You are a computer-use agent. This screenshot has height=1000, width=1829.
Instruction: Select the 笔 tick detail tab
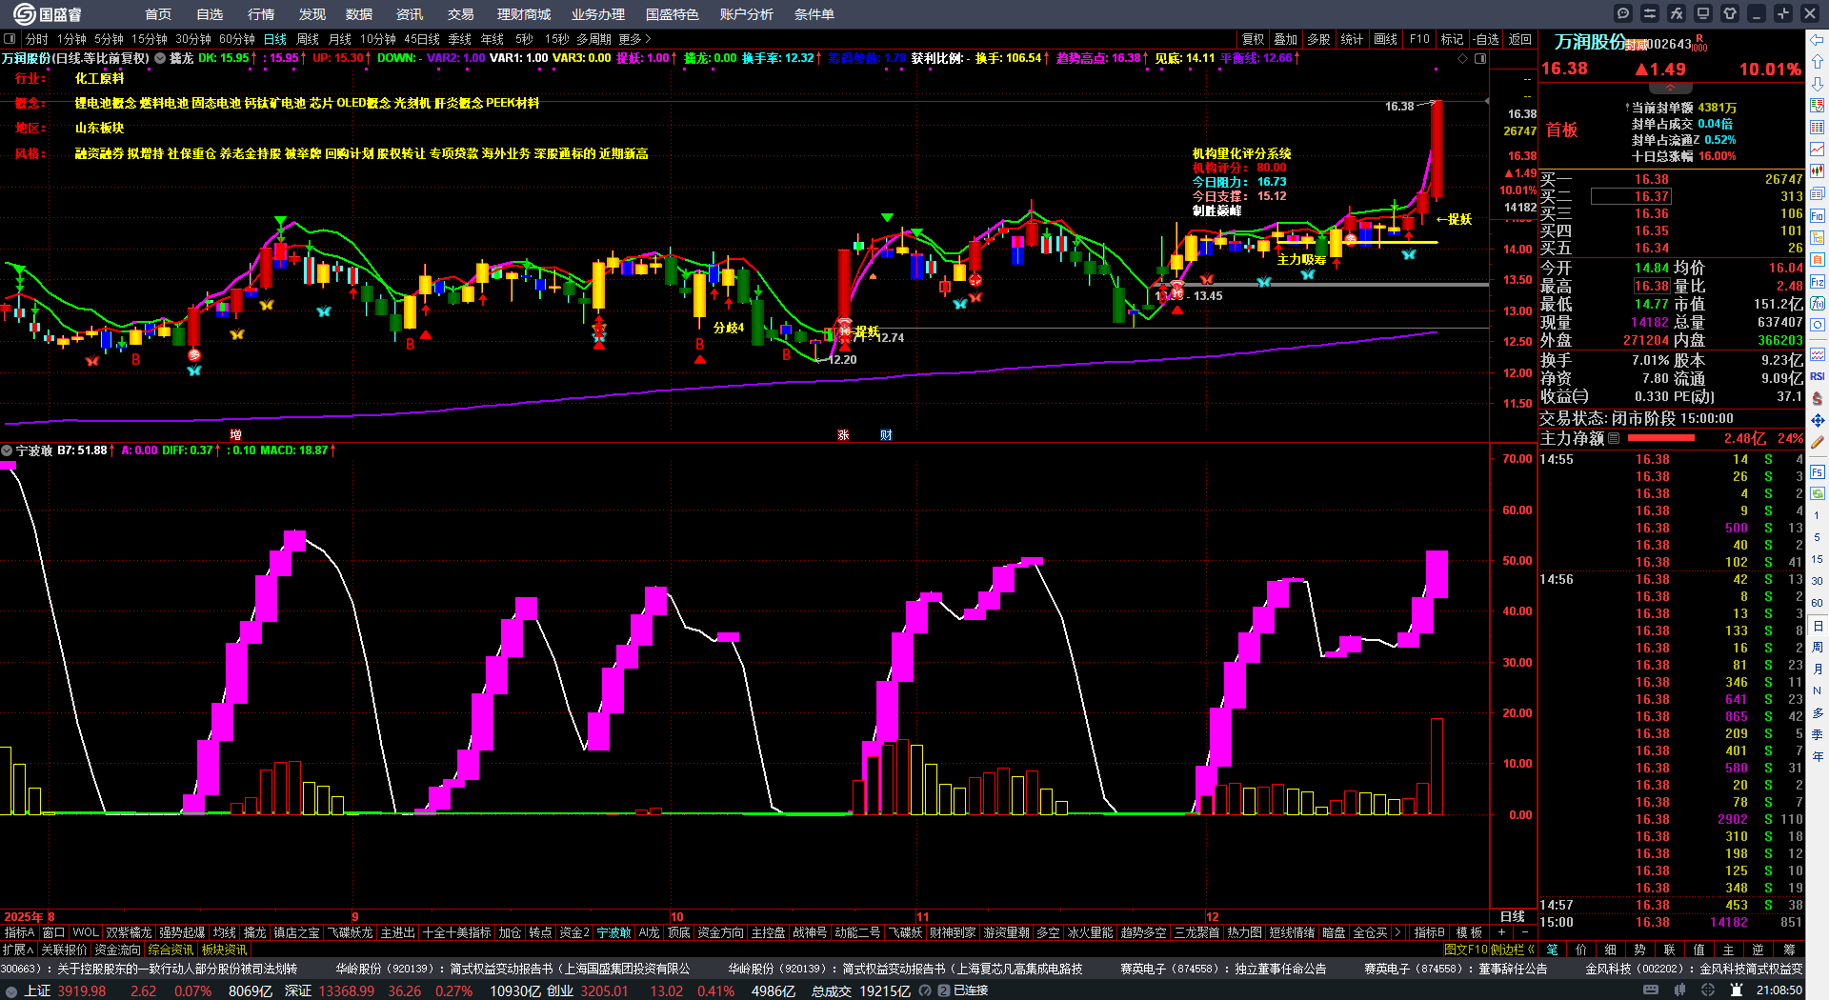pos(1552,950)
